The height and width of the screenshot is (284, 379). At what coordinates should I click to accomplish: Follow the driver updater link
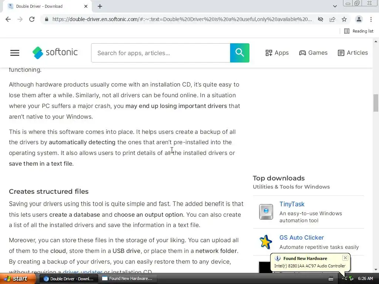coord(83,271)
